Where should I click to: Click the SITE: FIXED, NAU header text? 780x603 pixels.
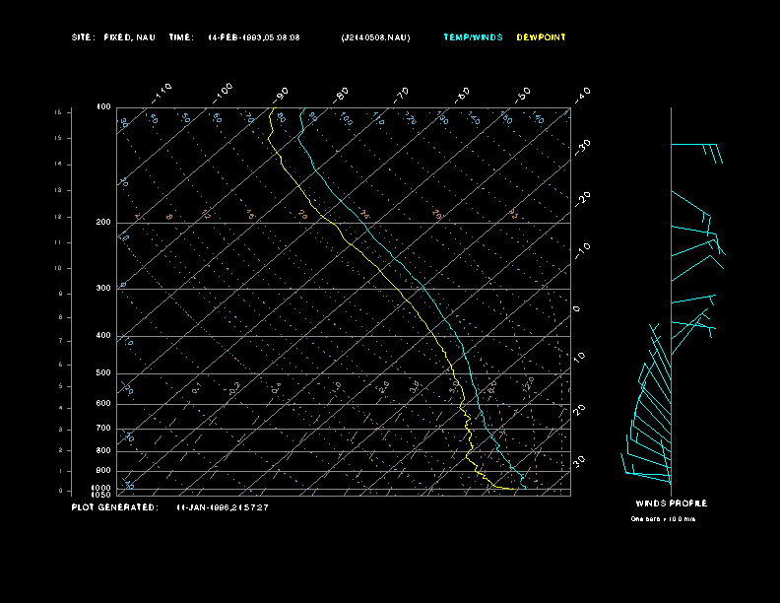(x=113, y=37)
